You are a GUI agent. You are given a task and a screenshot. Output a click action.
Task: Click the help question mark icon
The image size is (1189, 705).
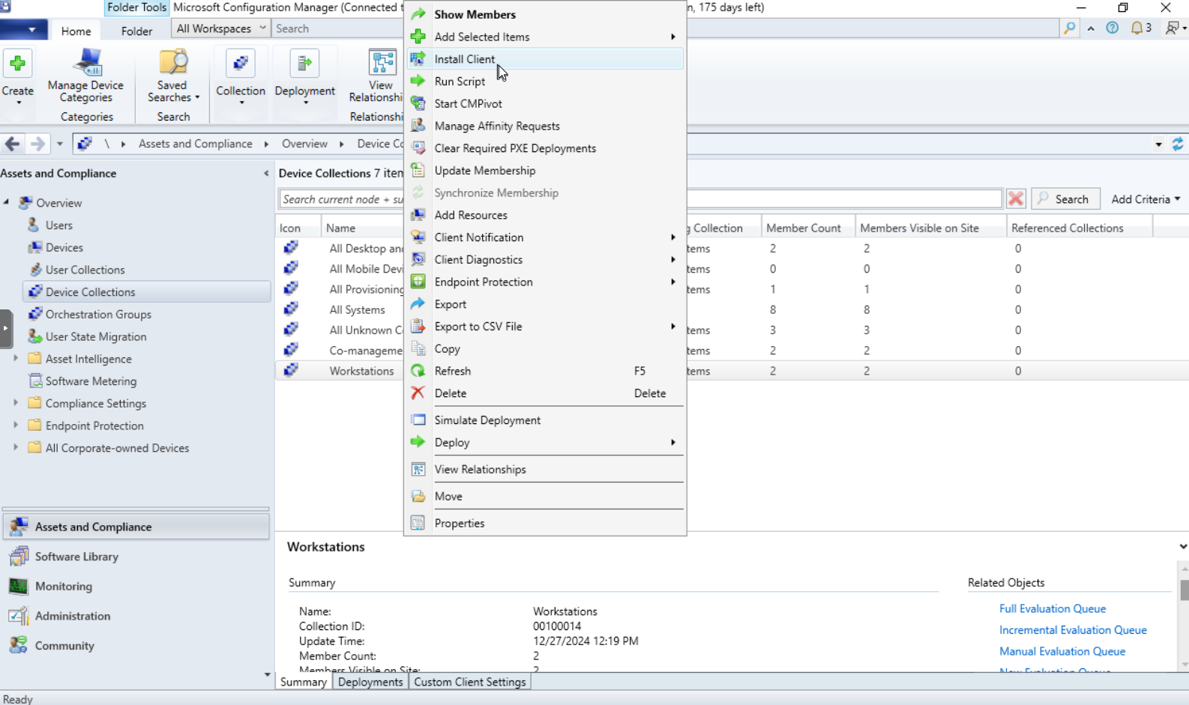click(x=1113, y=28)
